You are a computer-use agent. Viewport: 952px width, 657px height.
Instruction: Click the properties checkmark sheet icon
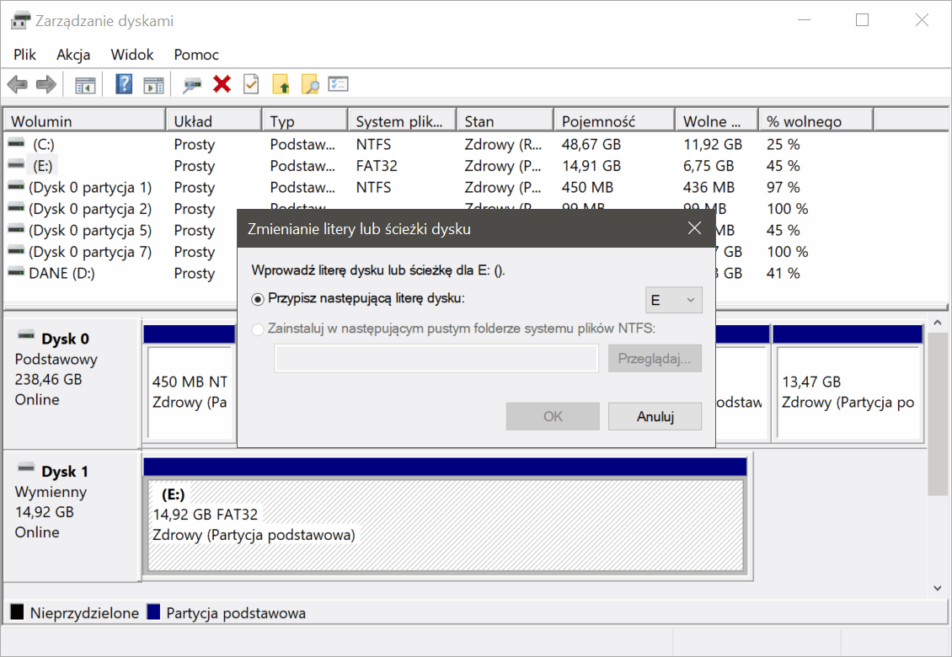[x=251, y=83]
